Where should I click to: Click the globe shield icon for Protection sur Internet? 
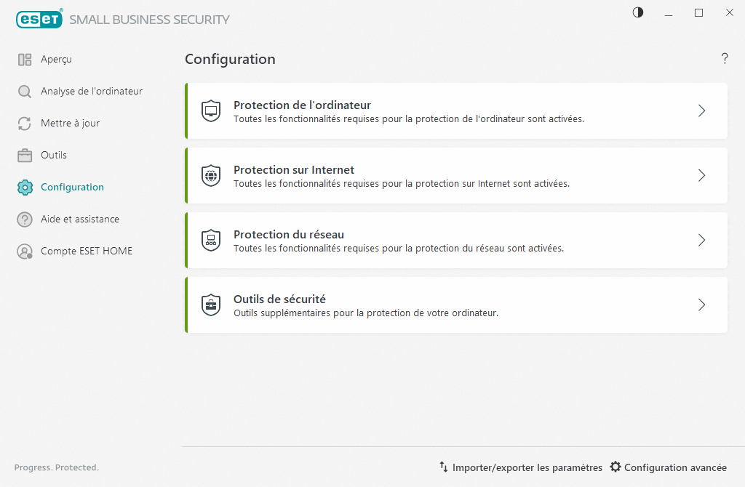point(211,176)
